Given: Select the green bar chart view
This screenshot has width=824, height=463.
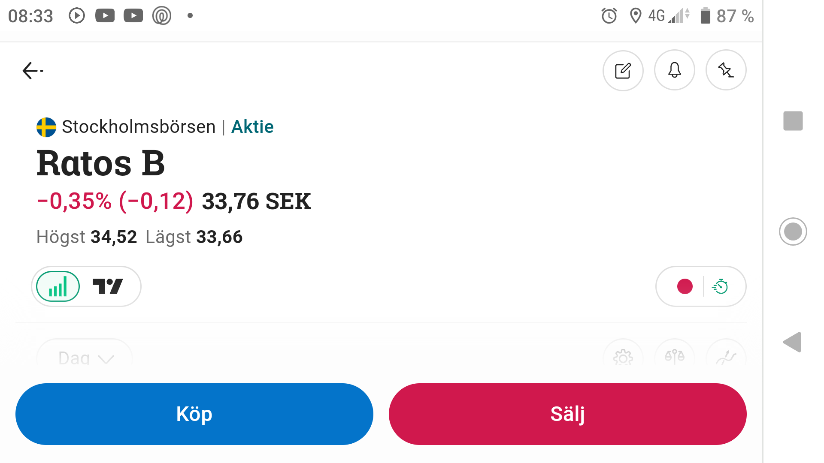Looking at the screenshot, I should pyautogui.click(x=58, y=286).
